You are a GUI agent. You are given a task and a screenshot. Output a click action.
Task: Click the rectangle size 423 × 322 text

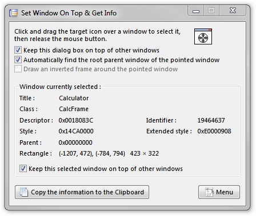145,153
